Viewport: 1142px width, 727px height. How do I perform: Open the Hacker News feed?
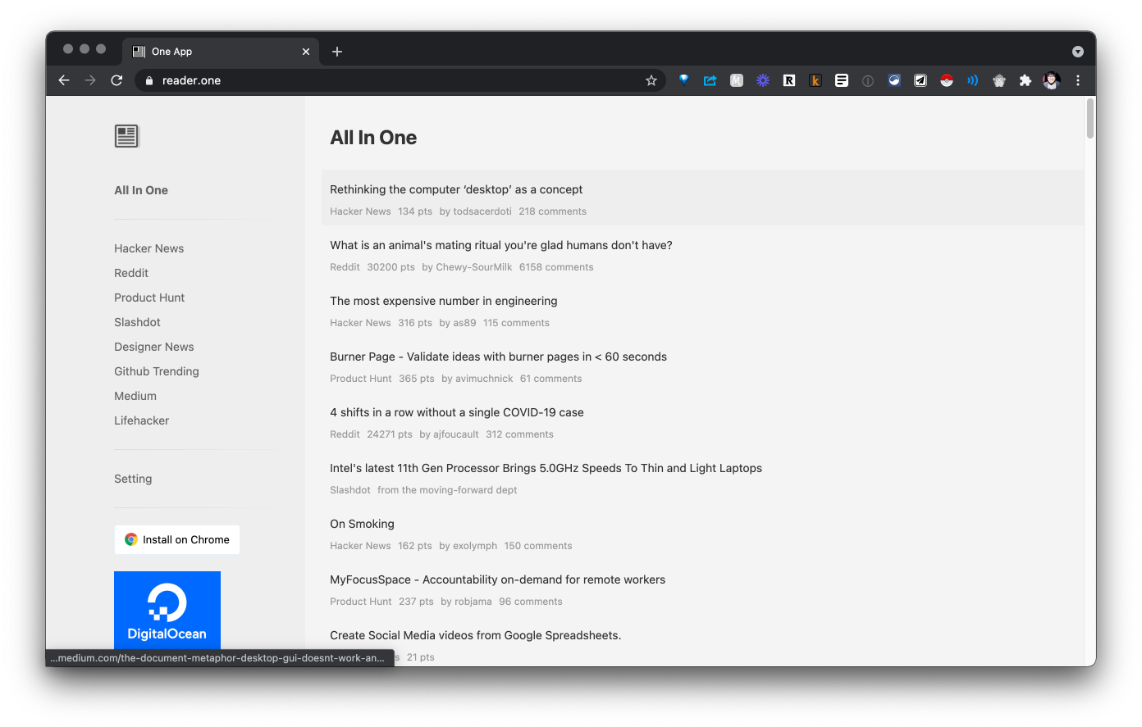148,248
